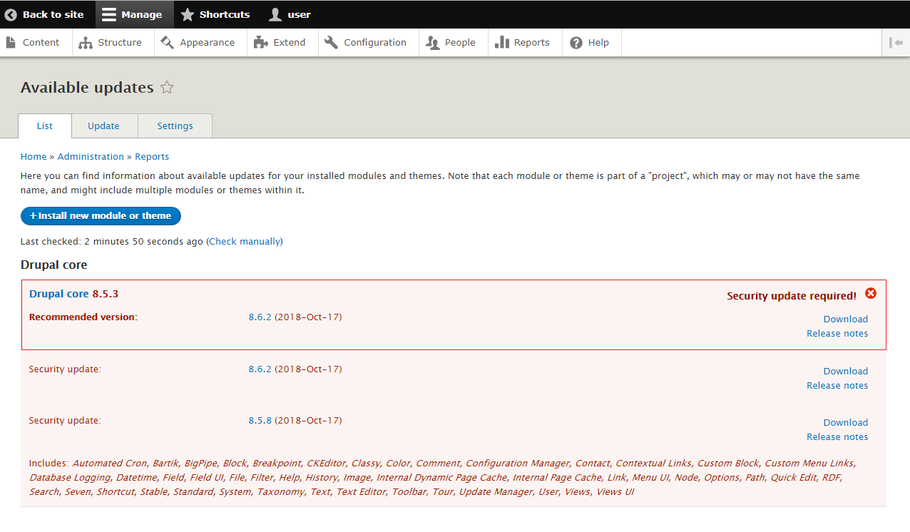Go to the Structure menu
Image resolution: width=910 pixels, height=532 pixels.
click(x=111, y=43)
